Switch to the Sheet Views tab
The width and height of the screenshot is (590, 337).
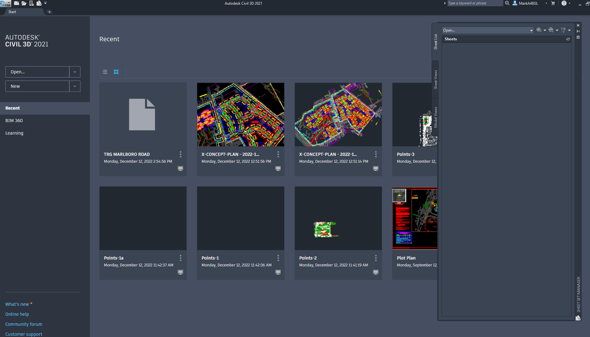(x=435, y=79)
